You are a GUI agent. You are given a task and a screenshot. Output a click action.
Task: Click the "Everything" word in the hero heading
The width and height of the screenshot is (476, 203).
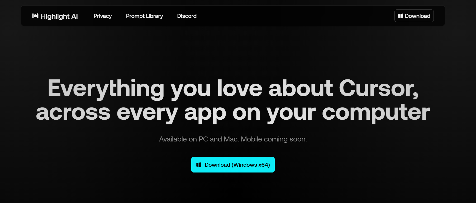(x=106, y=89)
